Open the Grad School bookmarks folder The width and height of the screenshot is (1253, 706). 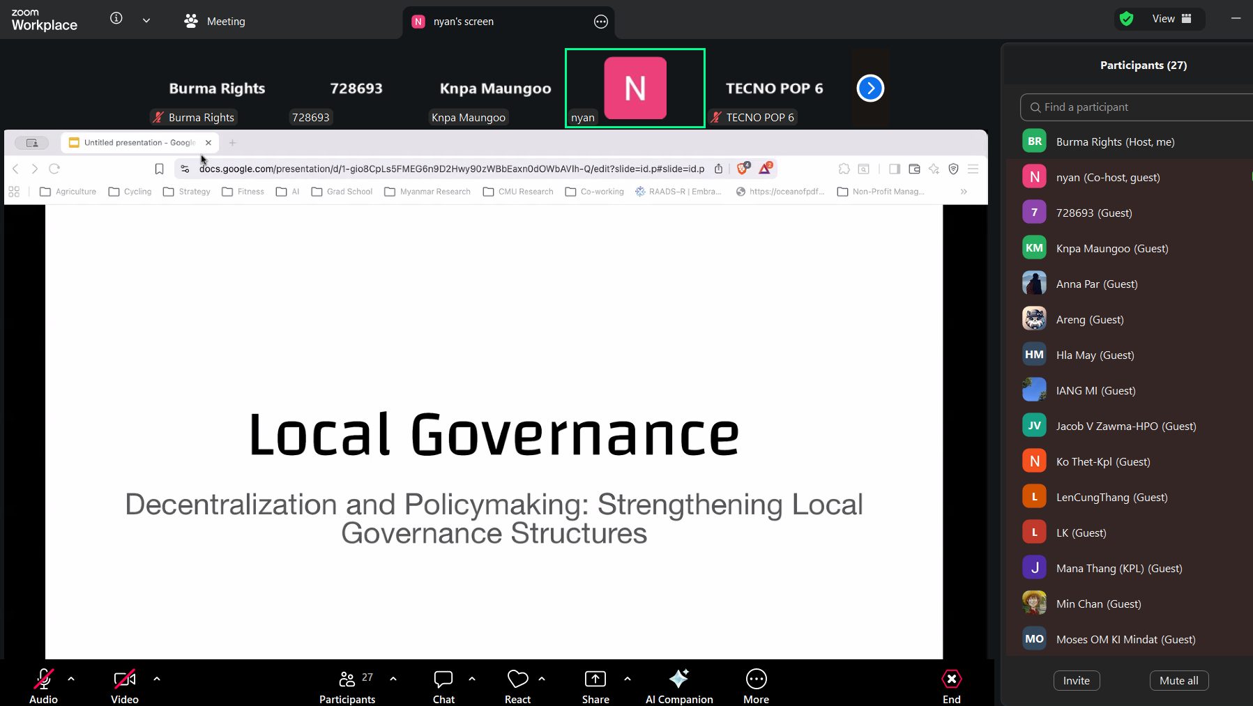click(342, 192)
